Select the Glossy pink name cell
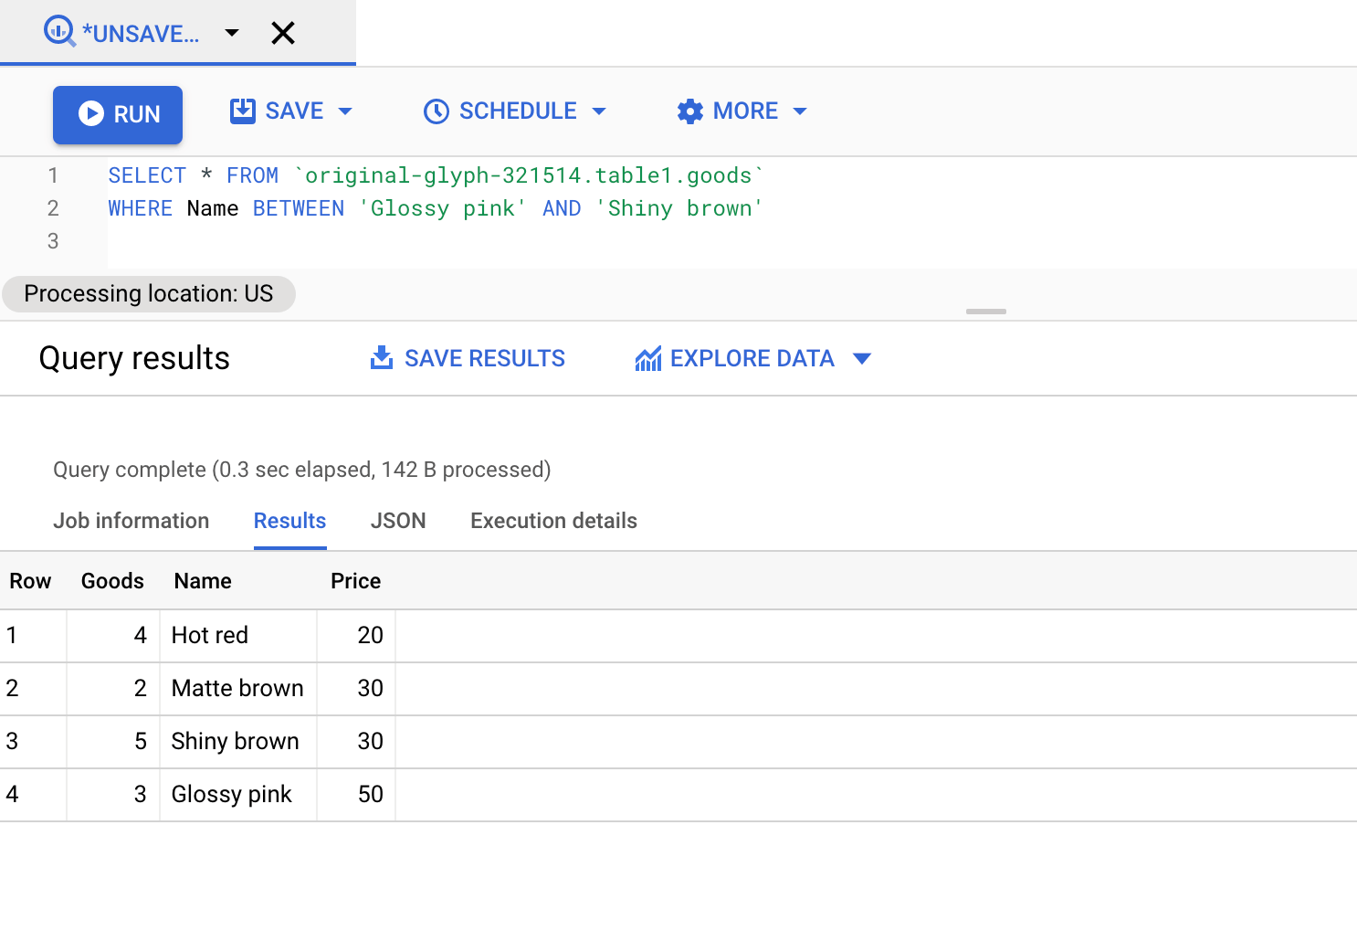This screenshot has height=952, width=1357. 238,794
